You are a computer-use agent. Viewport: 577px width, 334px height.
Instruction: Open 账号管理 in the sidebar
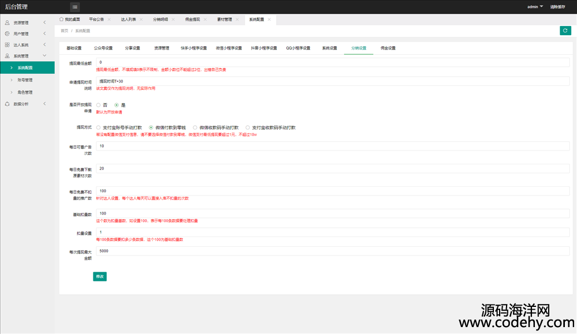tap(25, 80)
